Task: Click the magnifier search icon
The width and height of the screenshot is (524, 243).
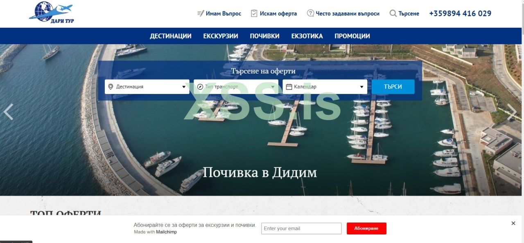Action: [x=393, y=13]
